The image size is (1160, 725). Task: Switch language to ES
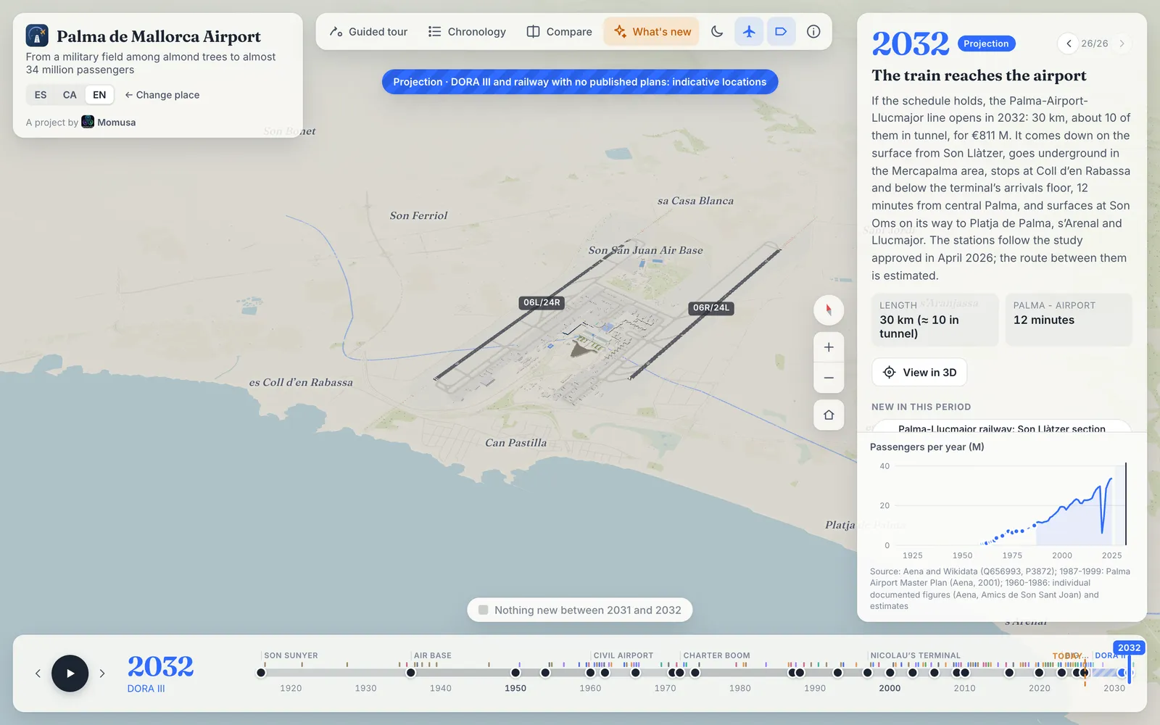41,95
